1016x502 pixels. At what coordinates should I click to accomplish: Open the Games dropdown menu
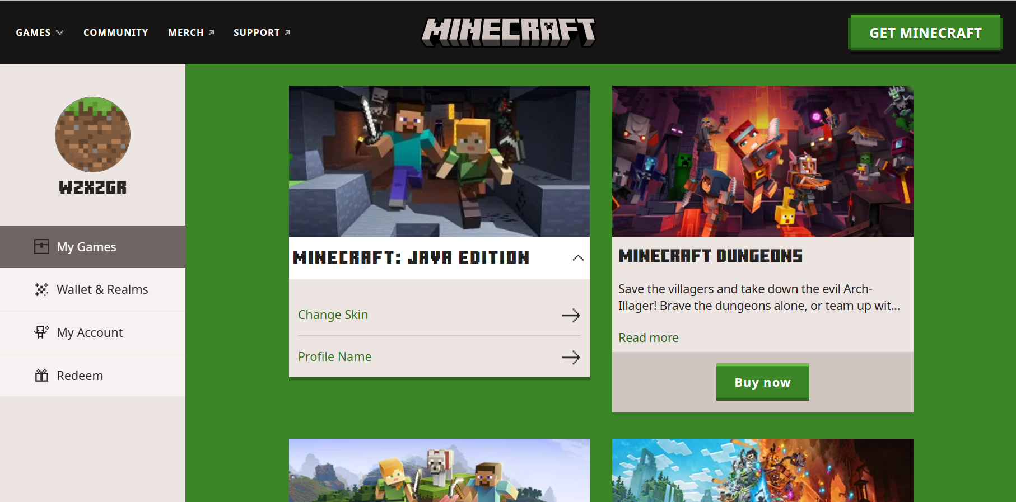click(x=39, y=32)
